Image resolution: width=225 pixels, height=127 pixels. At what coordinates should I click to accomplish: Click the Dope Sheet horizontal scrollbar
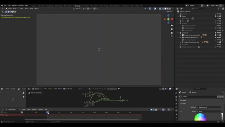[x=82, y=120]
